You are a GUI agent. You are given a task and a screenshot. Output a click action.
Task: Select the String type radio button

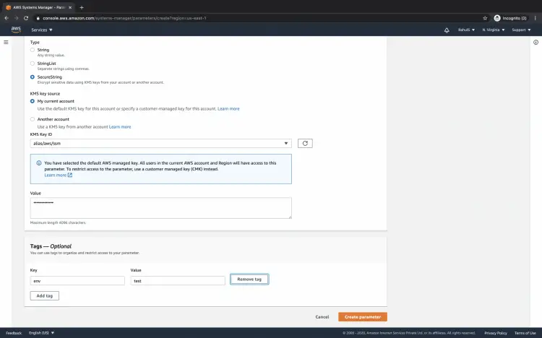[32, 50]
